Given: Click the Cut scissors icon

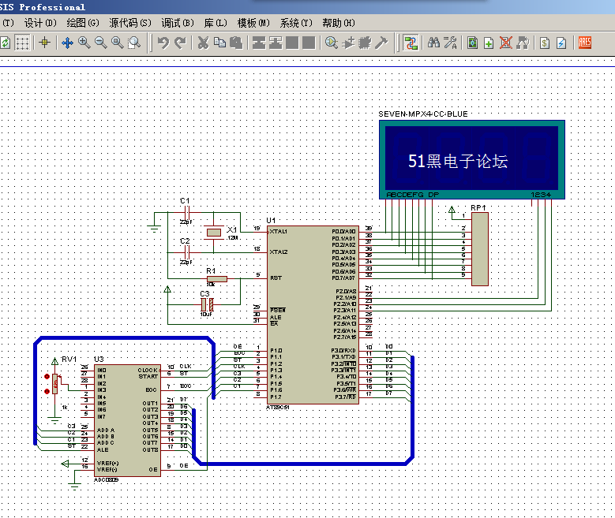Looking at the screenshot, I should [203, 43].
